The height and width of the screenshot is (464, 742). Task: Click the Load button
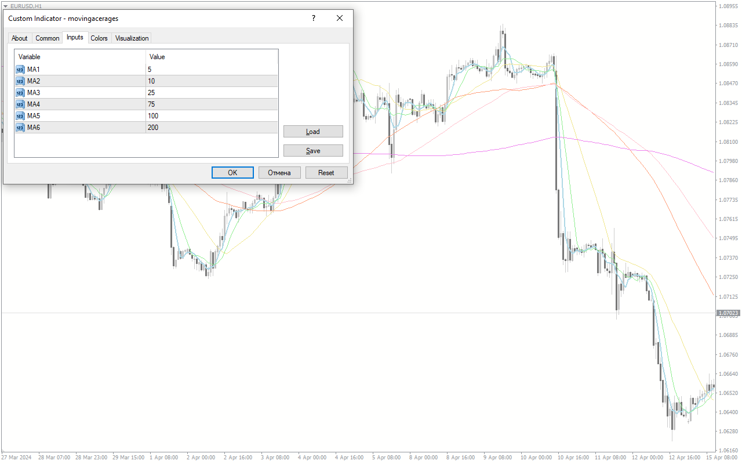point(313,132)
